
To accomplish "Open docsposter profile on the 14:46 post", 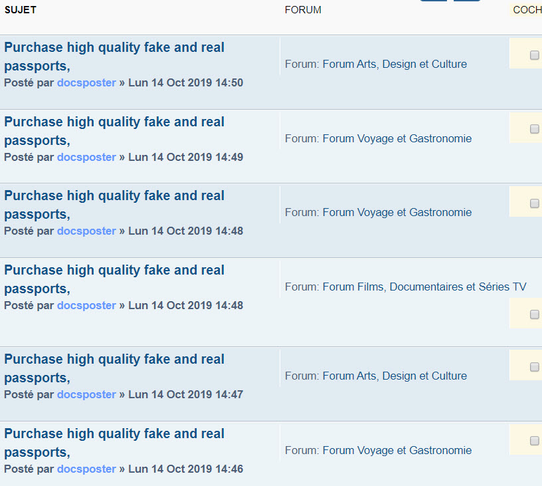I will click(86, 469).
